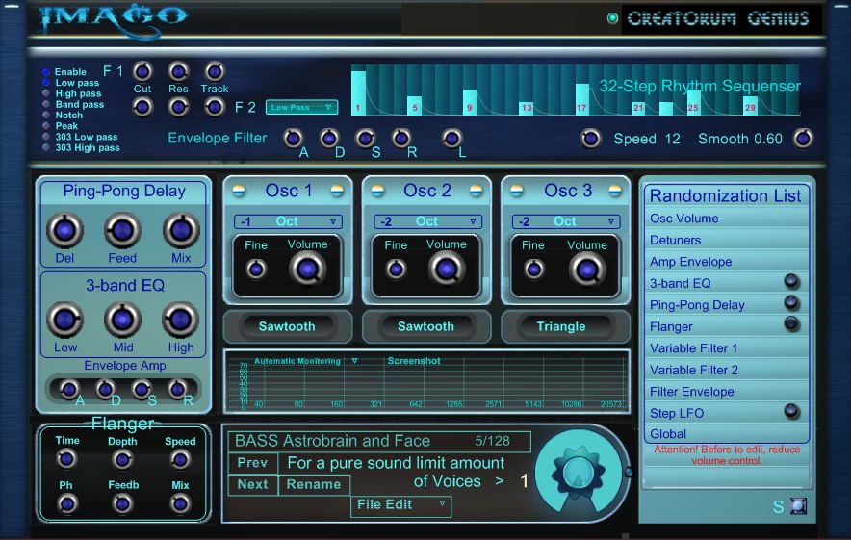The width and height of the screenshot is (851, 540).
Task: Click the Smooth knob in sequencer
Action: 802,139
